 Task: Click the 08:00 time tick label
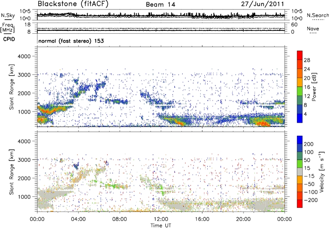pyautogui.click(x=119, y=219)
